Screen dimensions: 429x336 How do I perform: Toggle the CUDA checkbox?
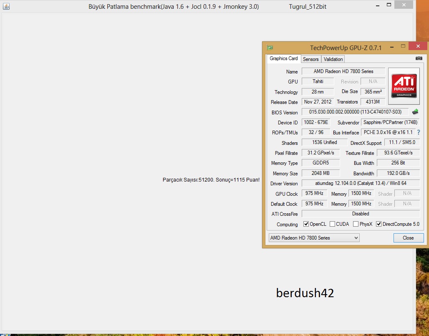click(332, 224)
